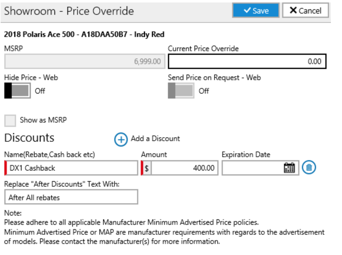Click the Off label beside Hide Price

point(40,91)
